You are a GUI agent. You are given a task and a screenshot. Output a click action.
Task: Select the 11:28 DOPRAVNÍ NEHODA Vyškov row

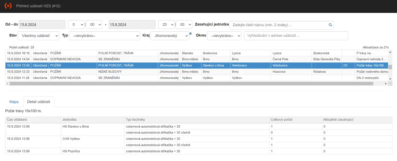[197, 78]
